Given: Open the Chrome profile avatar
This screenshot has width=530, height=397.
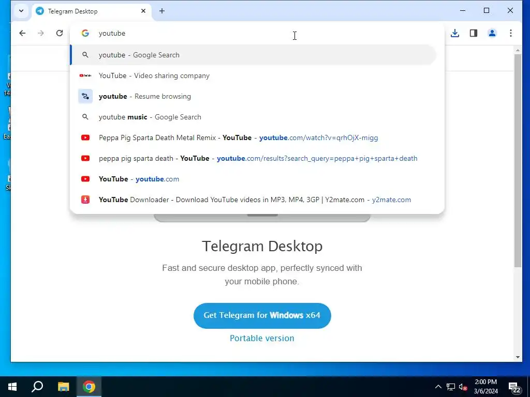Looking at the screenshot, I should tap(492, 33).
